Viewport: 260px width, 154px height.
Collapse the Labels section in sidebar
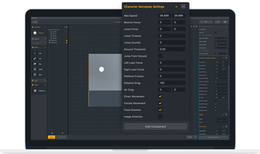click(x=45, y=85)
